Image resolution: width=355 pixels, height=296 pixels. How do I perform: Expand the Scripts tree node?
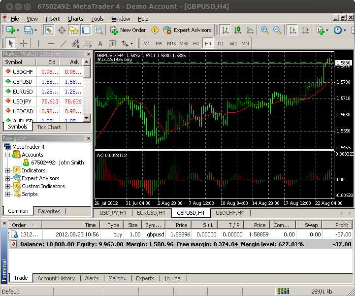click(8, 194)
